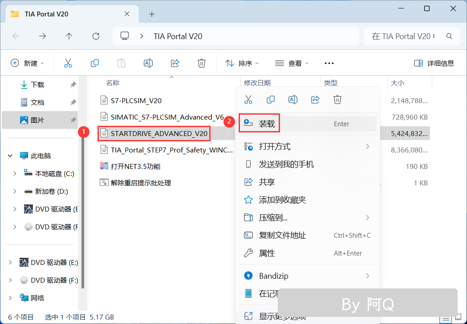This screenshot has height=324, width=467.
Task: Open the 查看 view dropdown
Action: click(292, 63)
